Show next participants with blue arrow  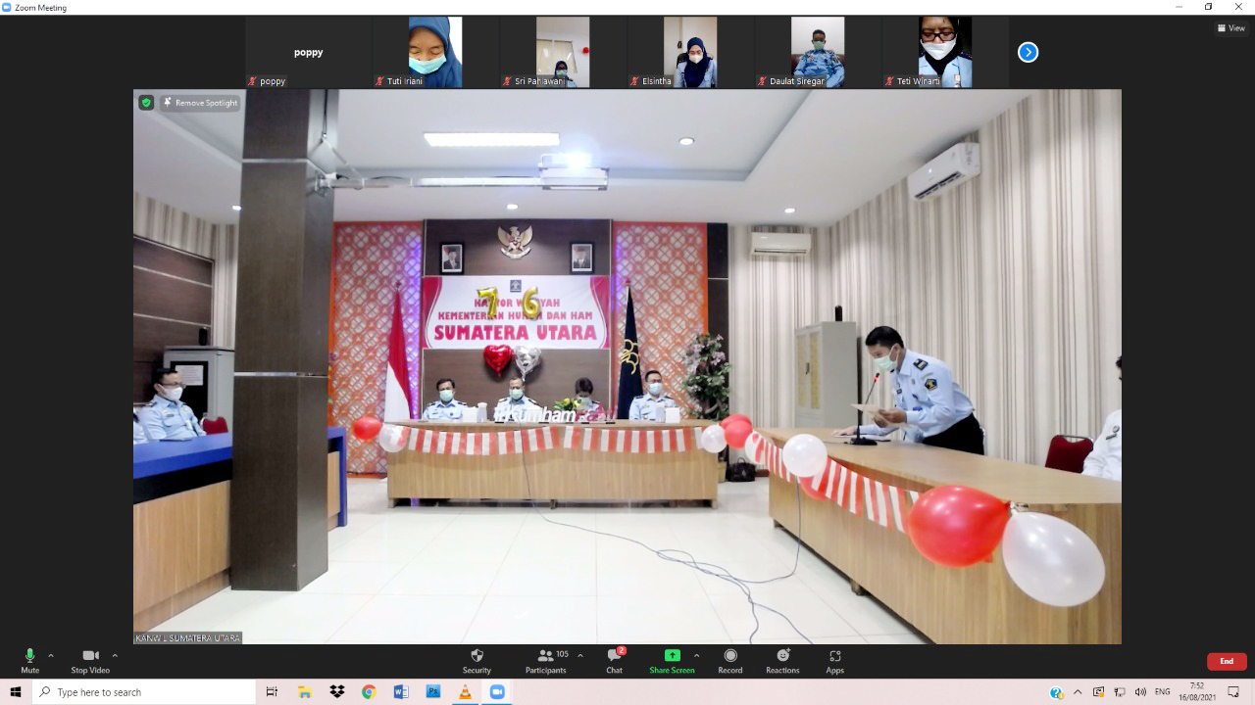pyautogui.click(x=1028, y=52)
